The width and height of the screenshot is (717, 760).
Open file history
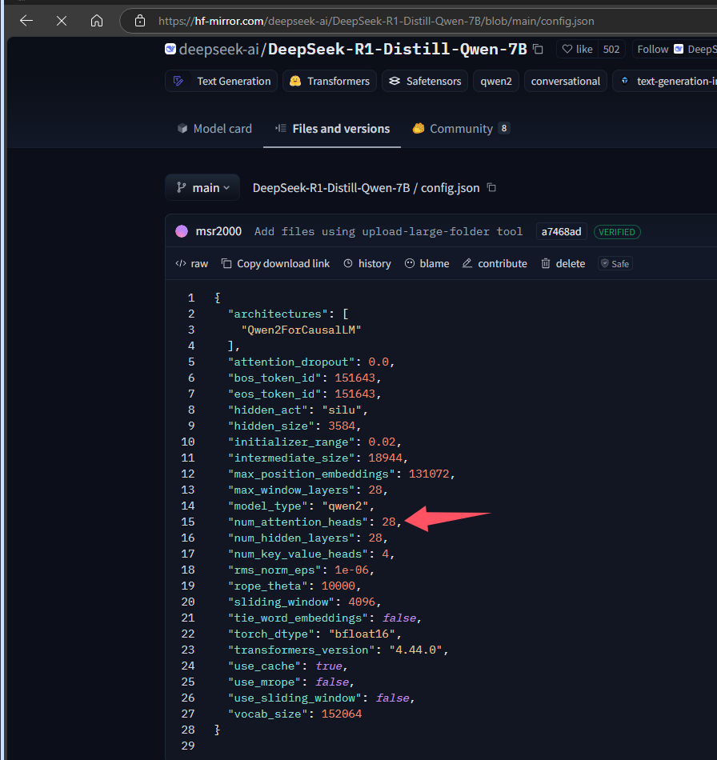point(367,264)
